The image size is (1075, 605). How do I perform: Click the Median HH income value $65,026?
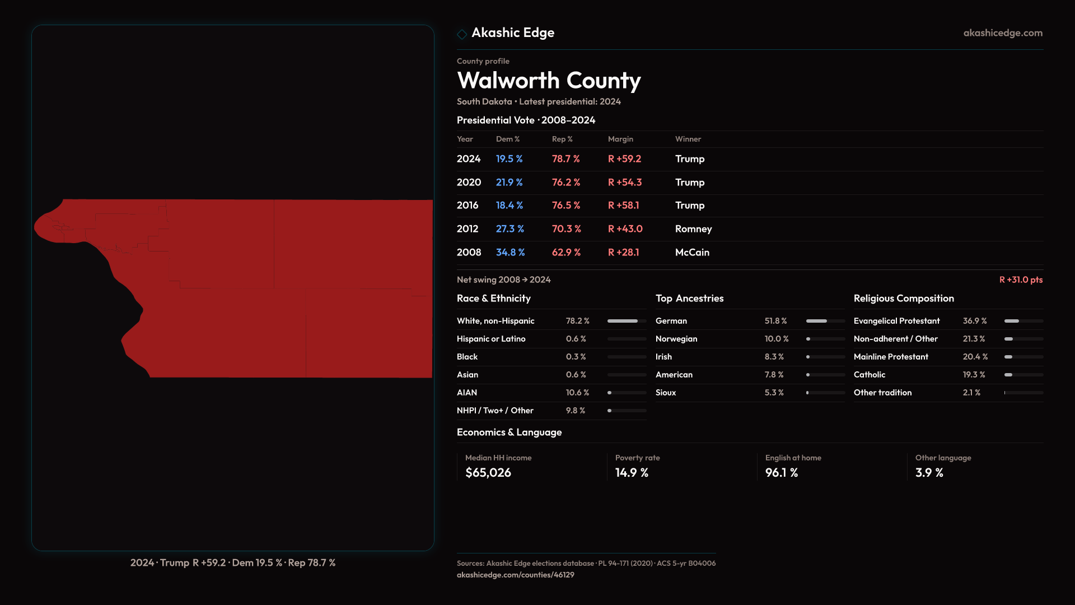[x=488, y=473]
